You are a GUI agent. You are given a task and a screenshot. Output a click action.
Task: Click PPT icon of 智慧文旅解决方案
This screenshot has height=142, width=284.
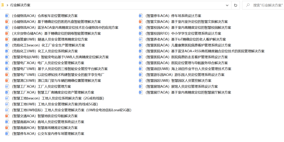[x=141, y=22]
